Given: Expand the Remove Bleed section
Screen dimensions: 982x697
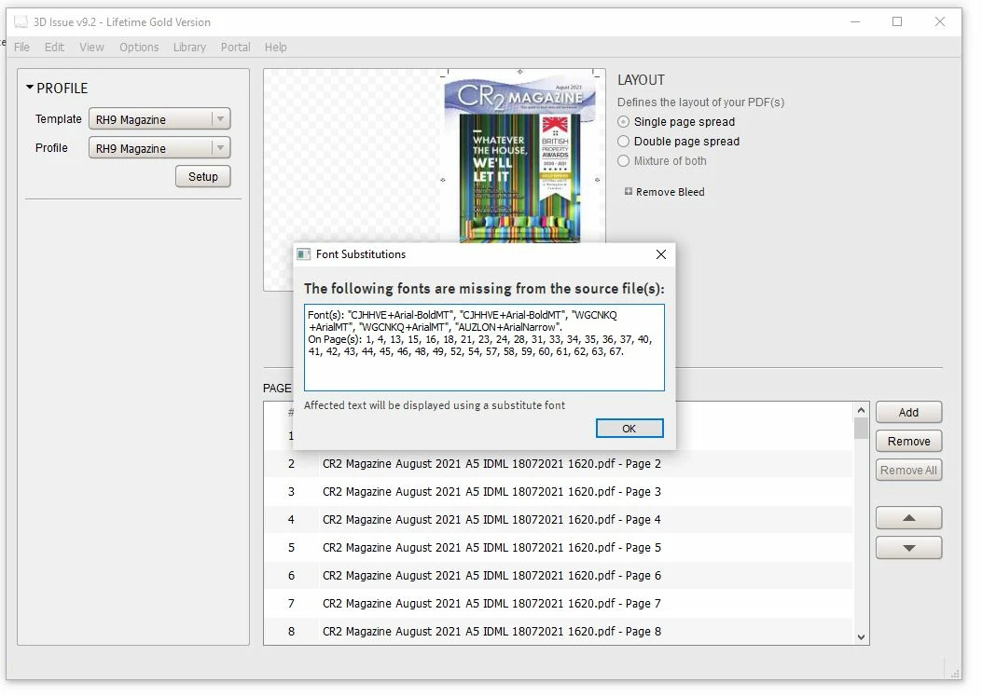Looking at the screenshot, I should click(x=629, y=191).
